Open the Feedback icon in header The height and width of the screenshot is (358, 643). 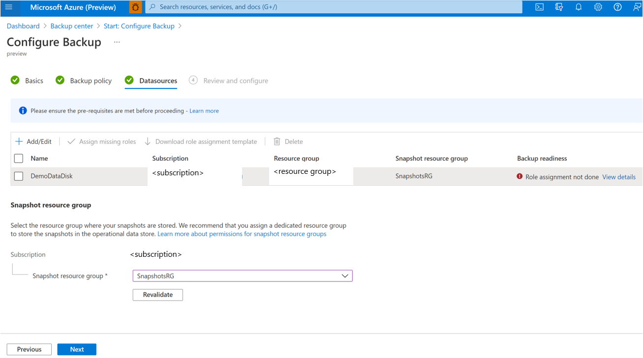tap(637, 7)
